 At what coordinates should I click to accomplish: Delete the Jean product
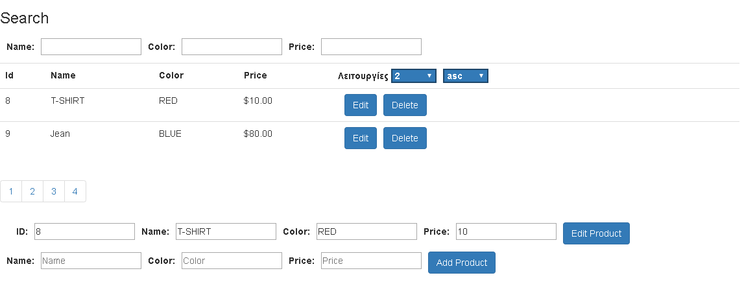click(x=405, y=138)
